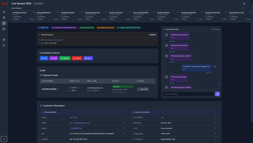Toggle dark mode with the moon icon
Screen dimensions: 253x143
[244, 4]
